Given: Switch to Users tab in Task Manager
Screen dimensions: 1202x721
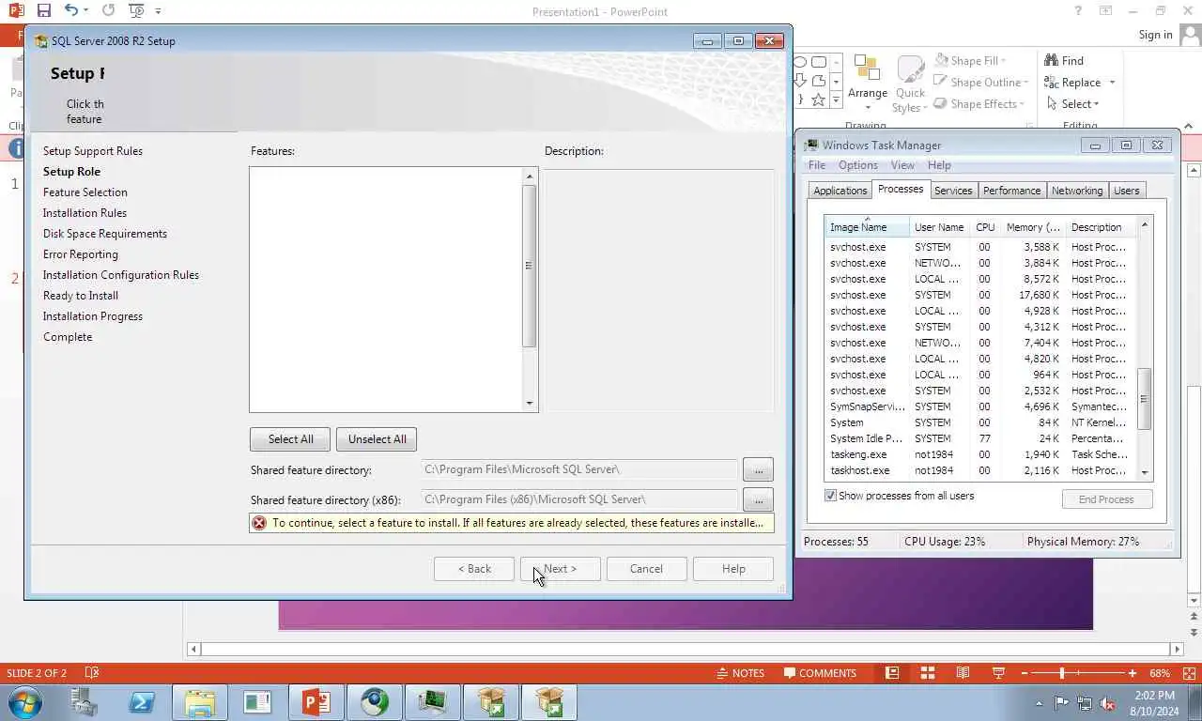Looking at the screenshot, I should [1126, 191].
